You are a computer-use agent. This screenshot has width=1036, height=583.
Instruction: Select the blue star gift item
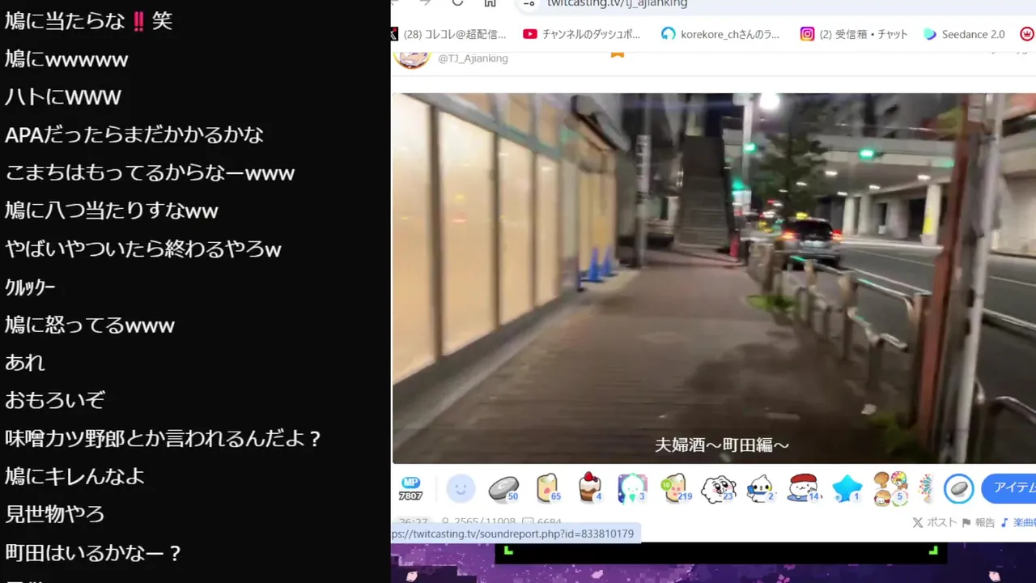[847, 488]
